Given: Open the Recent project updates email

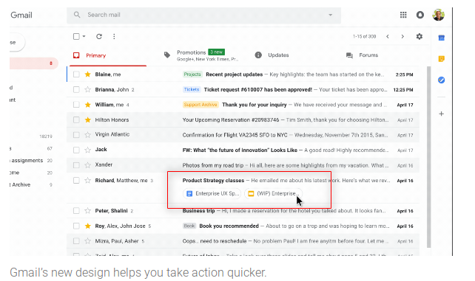Looking at the screenshot, I should pos(234,74).
